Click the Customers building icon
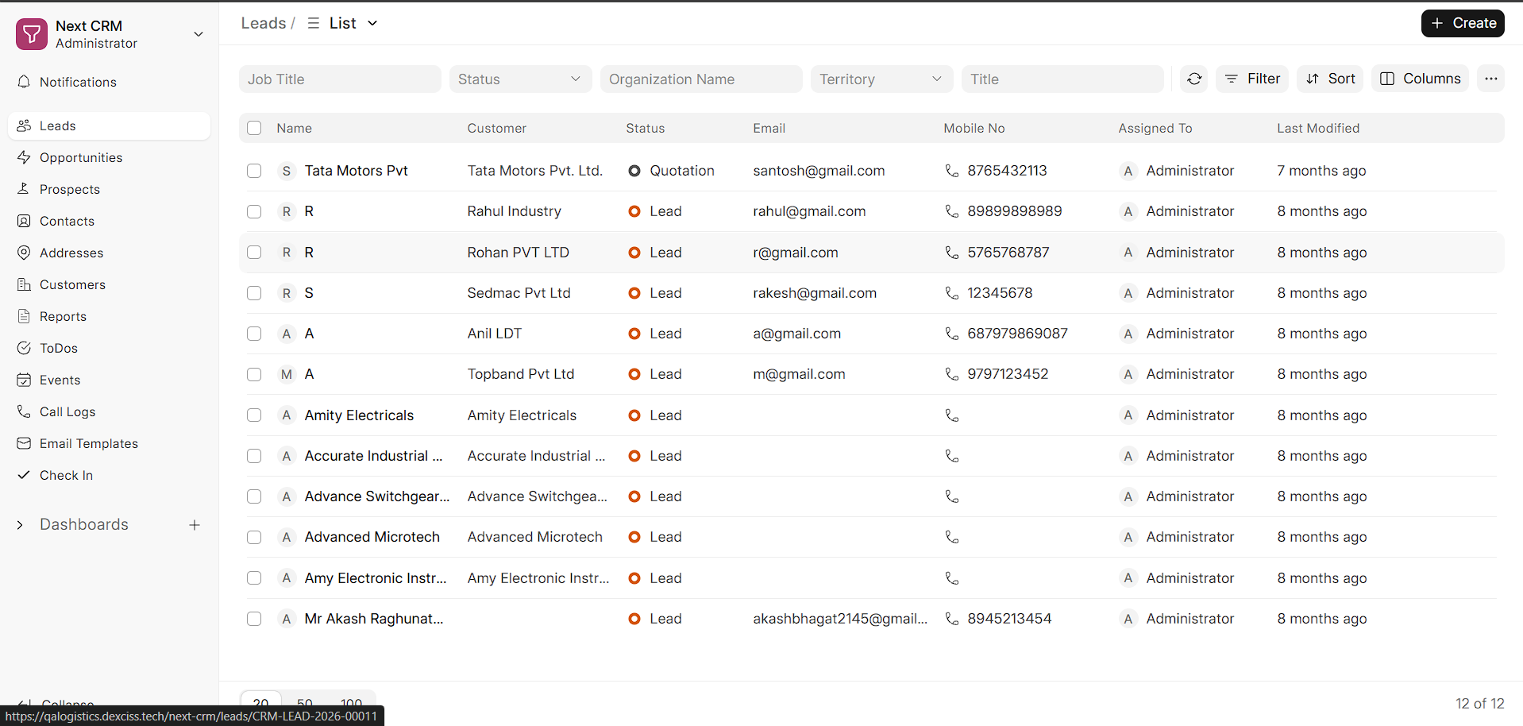This screenshot has height=726, width=1523. pos(24,284)
